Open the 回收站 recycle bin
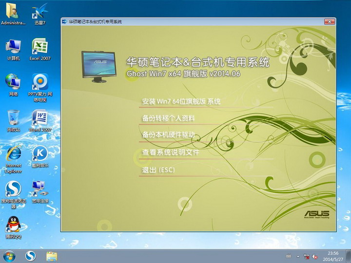This screenshot has height=263, width=351. tap(13, 118)
